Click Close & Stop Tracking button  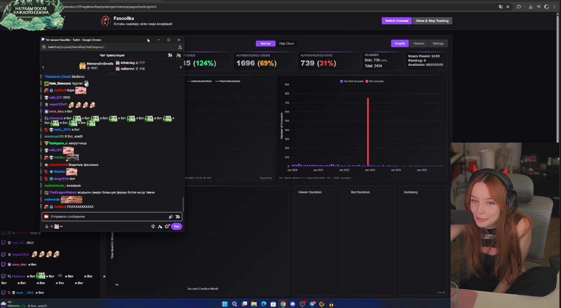coord(432,21)
